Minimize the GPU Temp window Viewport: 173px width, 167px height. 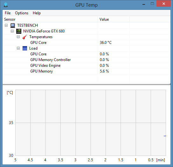pos(144,4)
